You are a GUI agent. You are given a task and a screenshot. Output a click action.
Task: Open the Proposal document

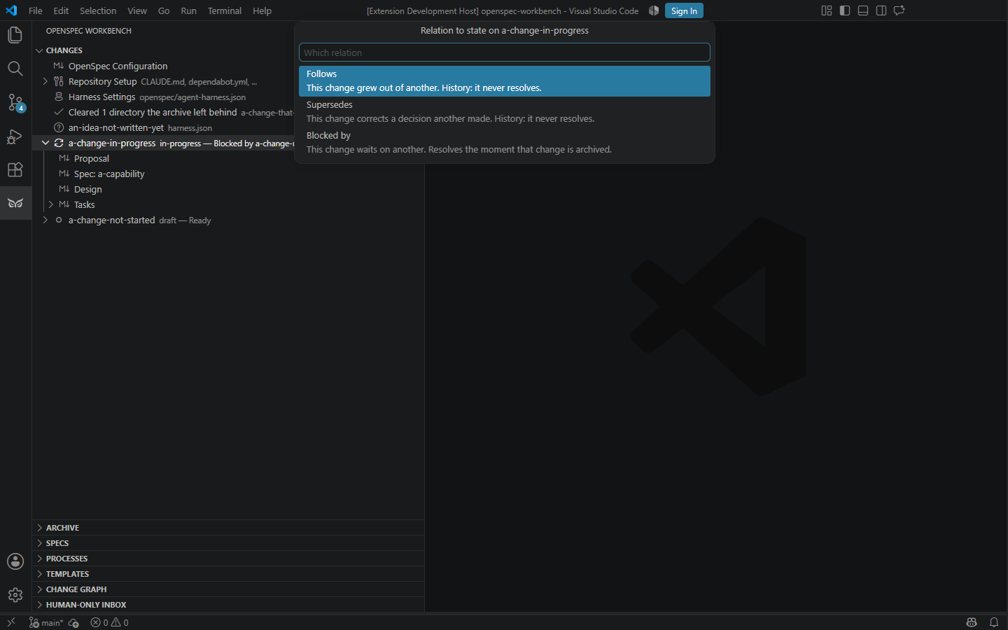point(228,158)
